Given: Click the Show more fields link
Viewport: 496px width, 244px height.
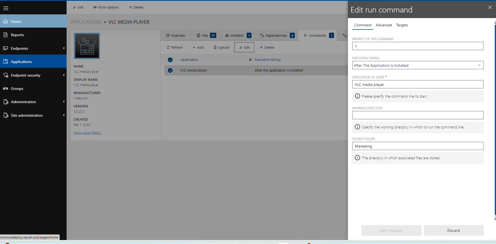Looking at the screenshot, I should [x=88, y=133].
